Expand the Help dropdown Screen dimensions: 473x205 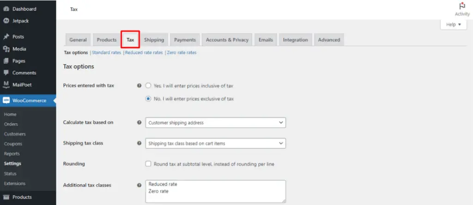pyautogui.click(x=454, y=24)
